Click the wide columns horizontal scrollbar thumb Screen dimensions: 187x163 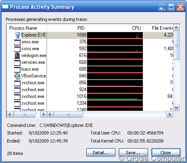click(x=68, y=114)
